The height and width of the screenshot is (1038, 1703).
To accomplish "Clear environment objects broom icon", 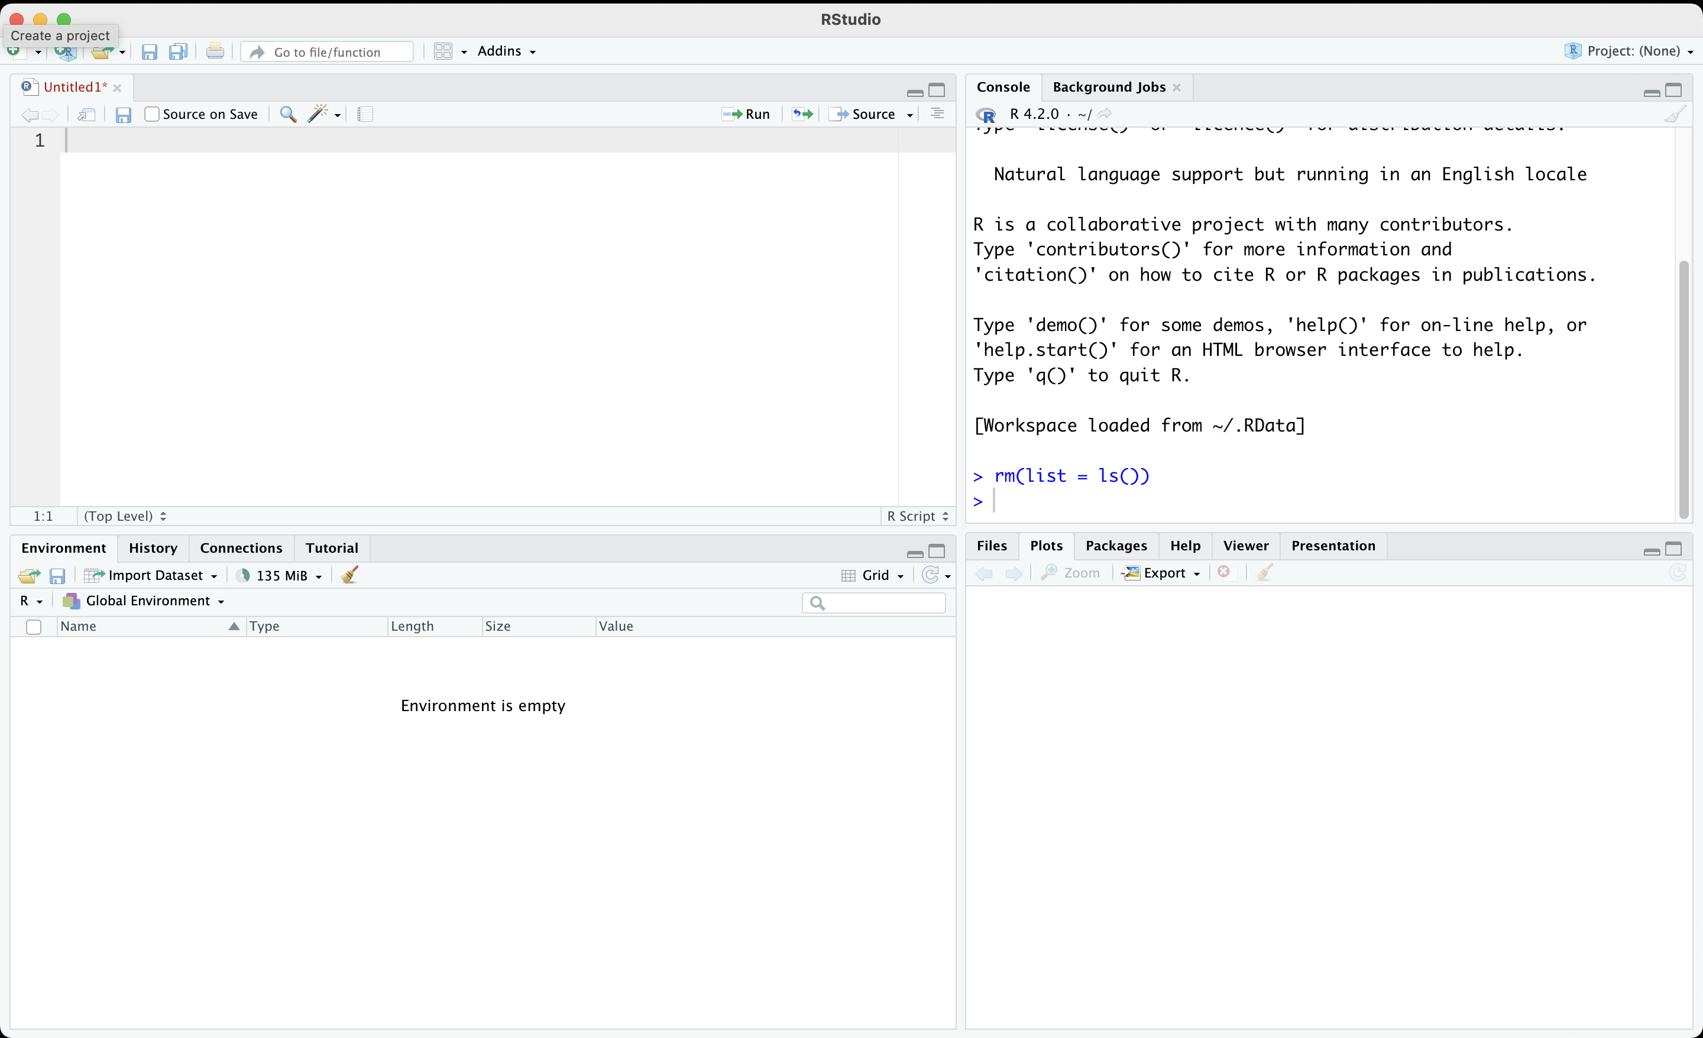I will click(349, 575).
